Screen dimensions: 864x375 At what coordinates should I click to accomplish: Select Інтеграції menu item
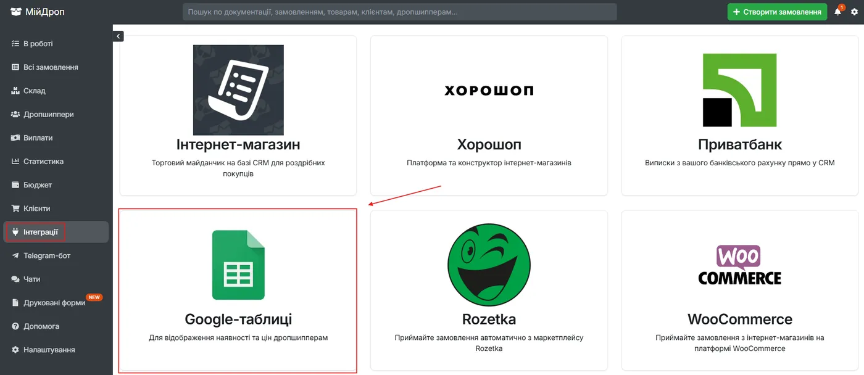tap(56, 232)
